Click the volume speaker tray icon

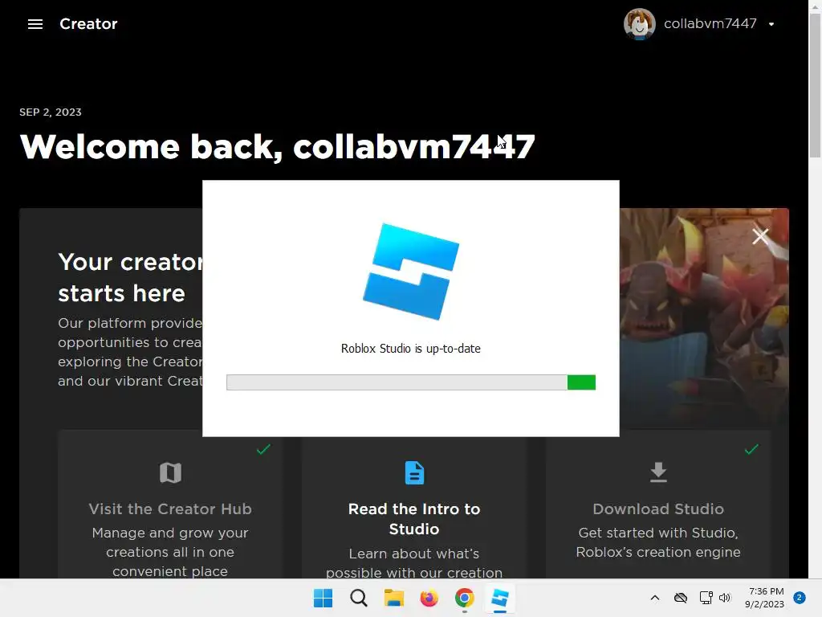click(x=725, y=598)
